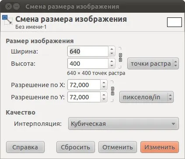This screenshot has width=185, height=159.
Task: Click the Разрешение по Y field
Action: (84, 97)
